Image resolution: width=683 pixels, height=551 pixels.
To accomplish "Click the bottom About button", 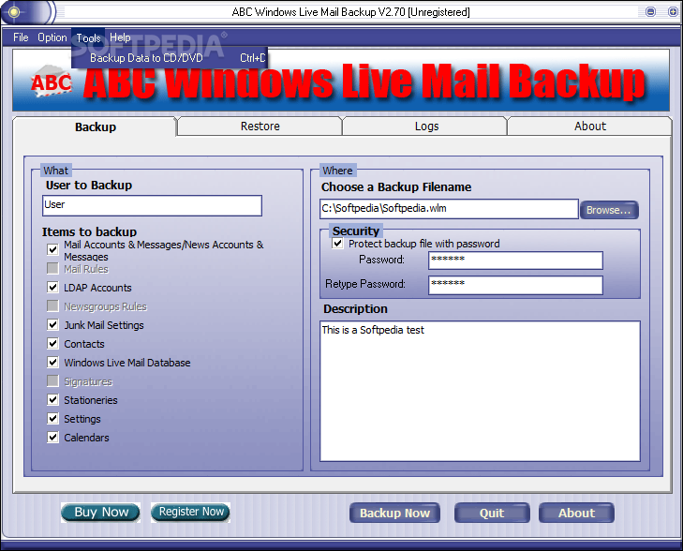I will [576, 514].
